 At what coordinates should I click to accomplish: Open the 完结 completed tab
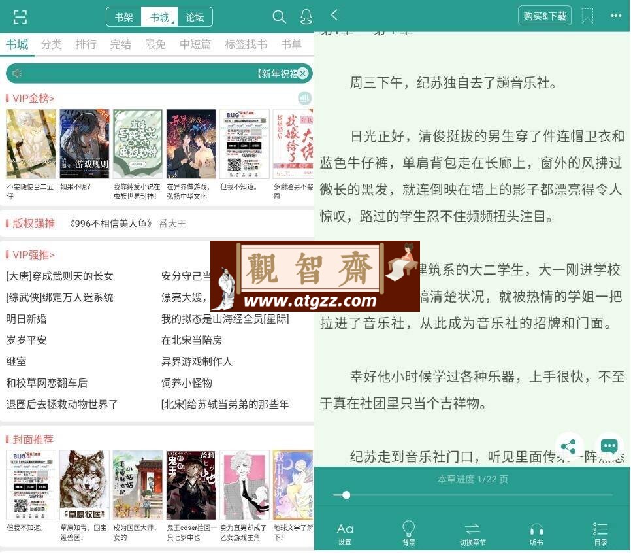click(x=121, y=44)
